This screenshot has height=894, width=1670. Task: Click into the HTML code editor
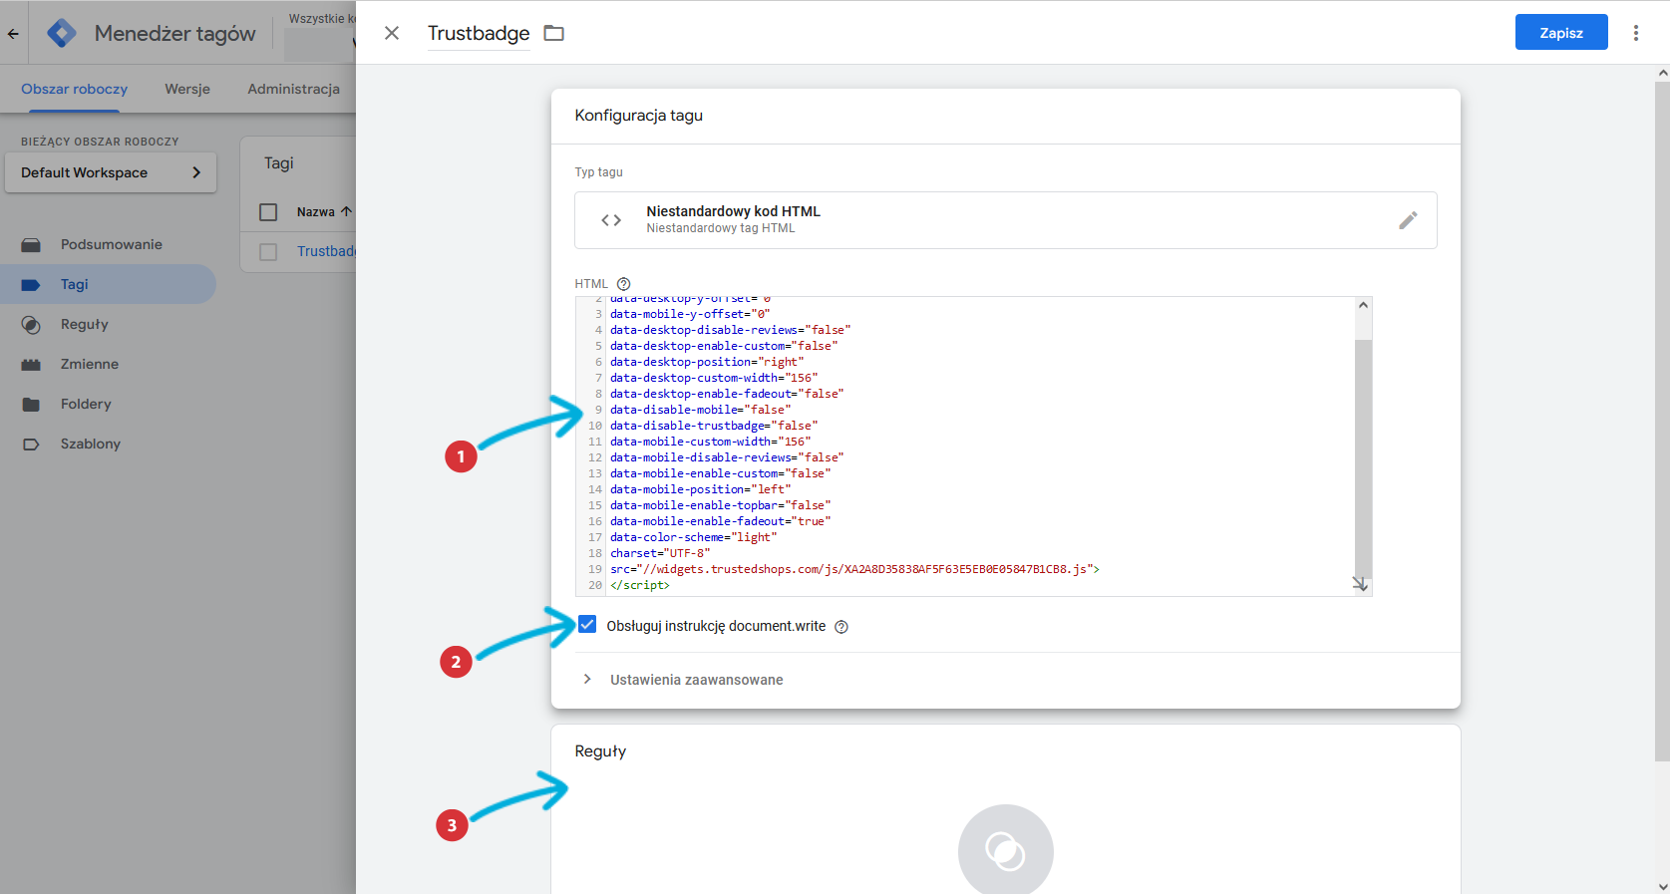pos(973,447)
